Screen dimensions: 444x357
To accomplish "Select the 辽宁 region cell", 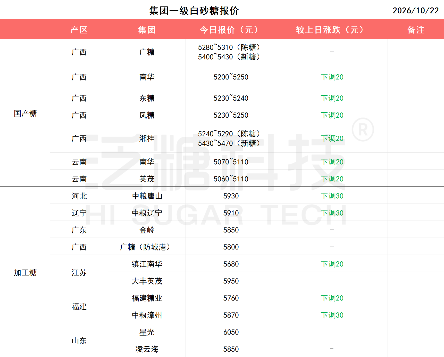I will pos(79,213).
